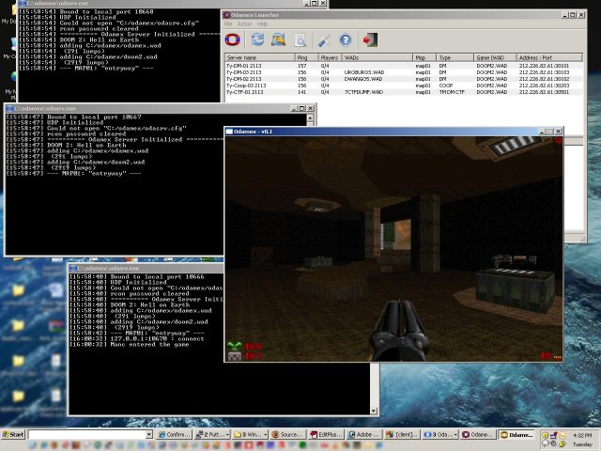Click Odamex - v0.1 game window title bar
601x451 pixels.
pos(393,132)
